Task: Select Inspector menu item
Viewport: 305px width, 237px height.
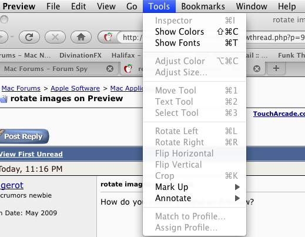Action: point(195,21)
